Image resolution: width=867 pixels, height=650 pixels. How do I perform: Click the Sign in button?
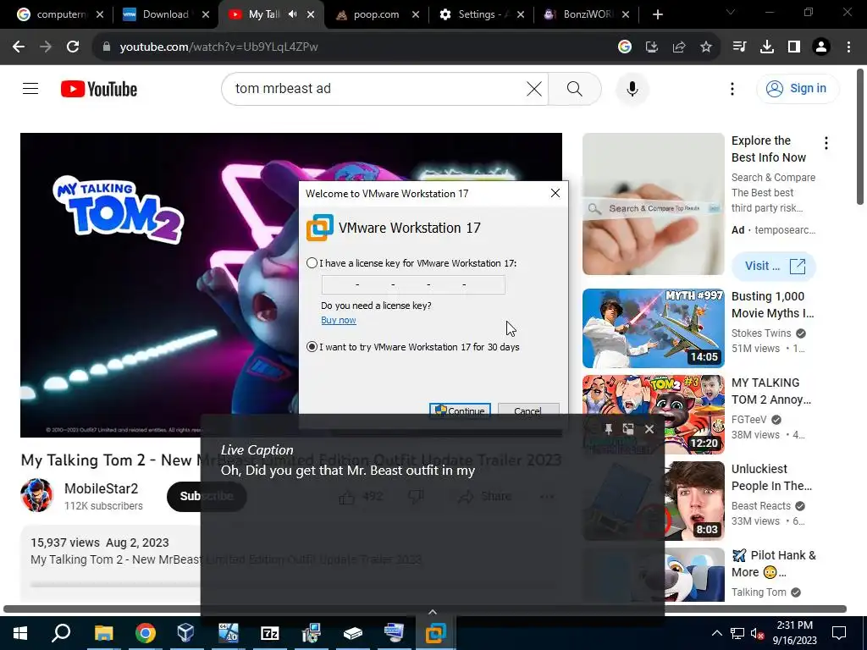click(798, 88)
